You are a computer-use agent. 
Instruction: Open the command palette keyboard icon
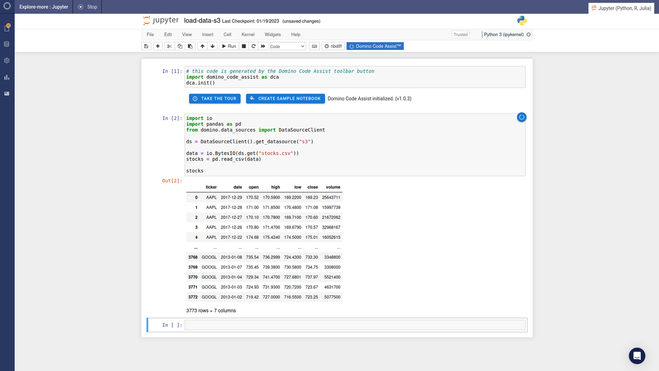click(x=314, y=46)
